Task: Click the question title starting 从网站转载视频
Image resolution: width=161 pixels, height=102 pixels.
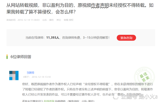Action: 80,9
